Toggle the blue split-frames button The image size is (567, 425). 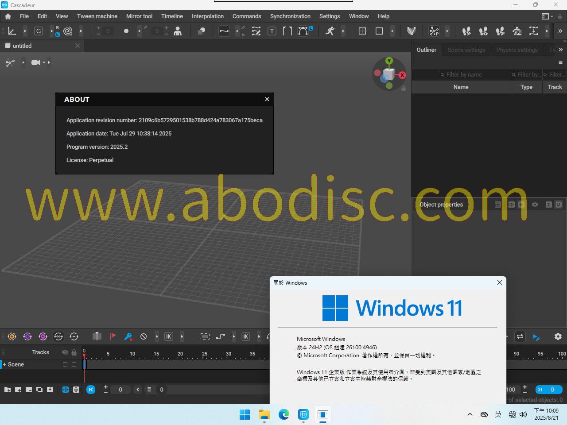pos(65,390)
